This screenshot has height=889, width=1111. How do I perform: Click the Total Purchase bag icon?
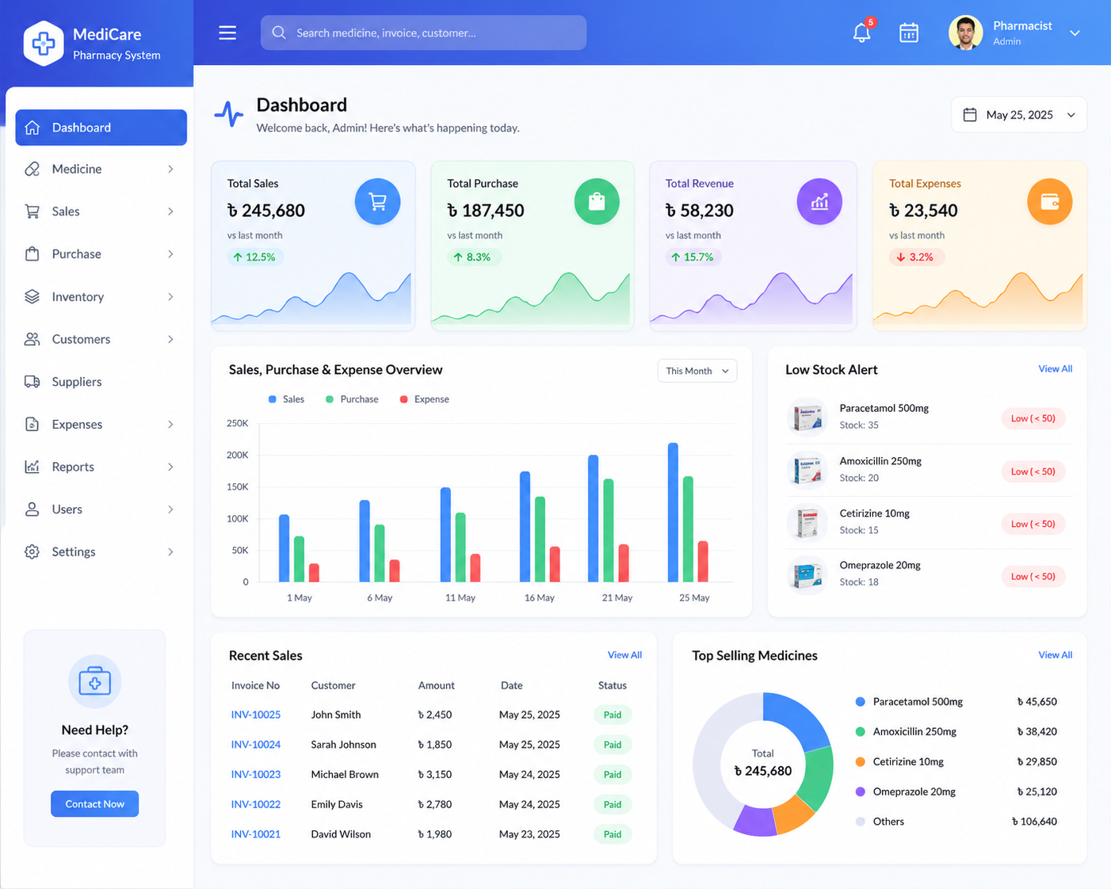pyautogui.click(x=597, y=202)
